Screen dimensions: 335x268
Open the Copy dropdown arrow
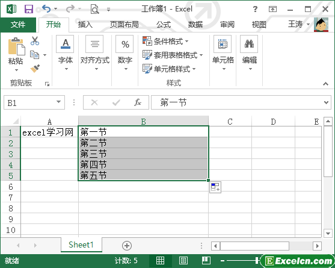click(45, 55)
